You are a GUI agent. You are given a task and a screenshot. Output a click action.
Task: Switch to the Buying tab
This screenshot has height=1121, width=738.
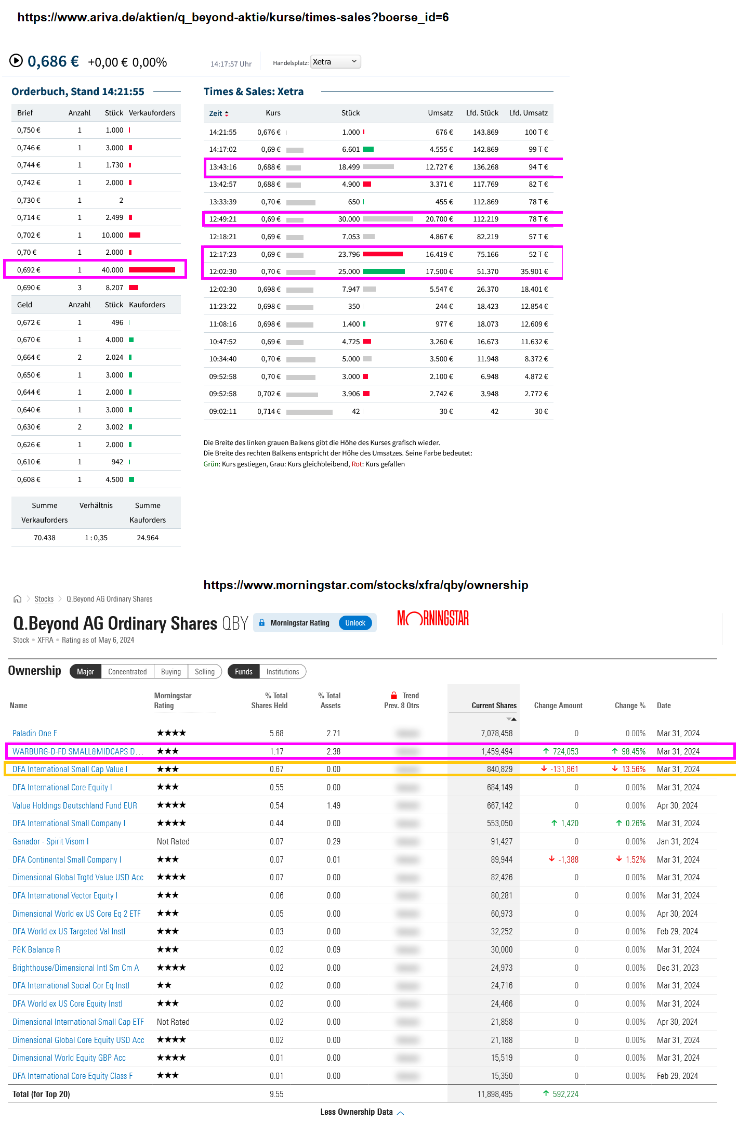(x=171, y=672)
